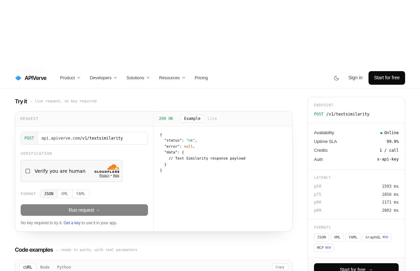Click MCP NEW format tag
Screen dimensions: 420x271
tap(324, 248)
